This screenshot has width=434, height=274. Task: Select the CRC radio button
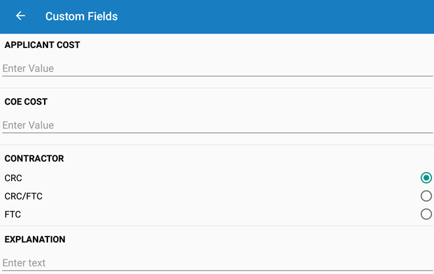click(426, 178)
